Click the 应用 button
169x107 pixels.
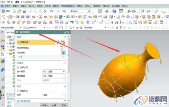pyautogui.click(x=54, y=105)
